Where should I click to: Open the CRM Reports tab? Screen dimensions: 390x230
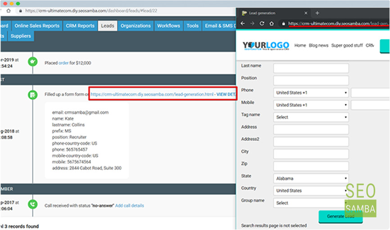click(80, 26)
